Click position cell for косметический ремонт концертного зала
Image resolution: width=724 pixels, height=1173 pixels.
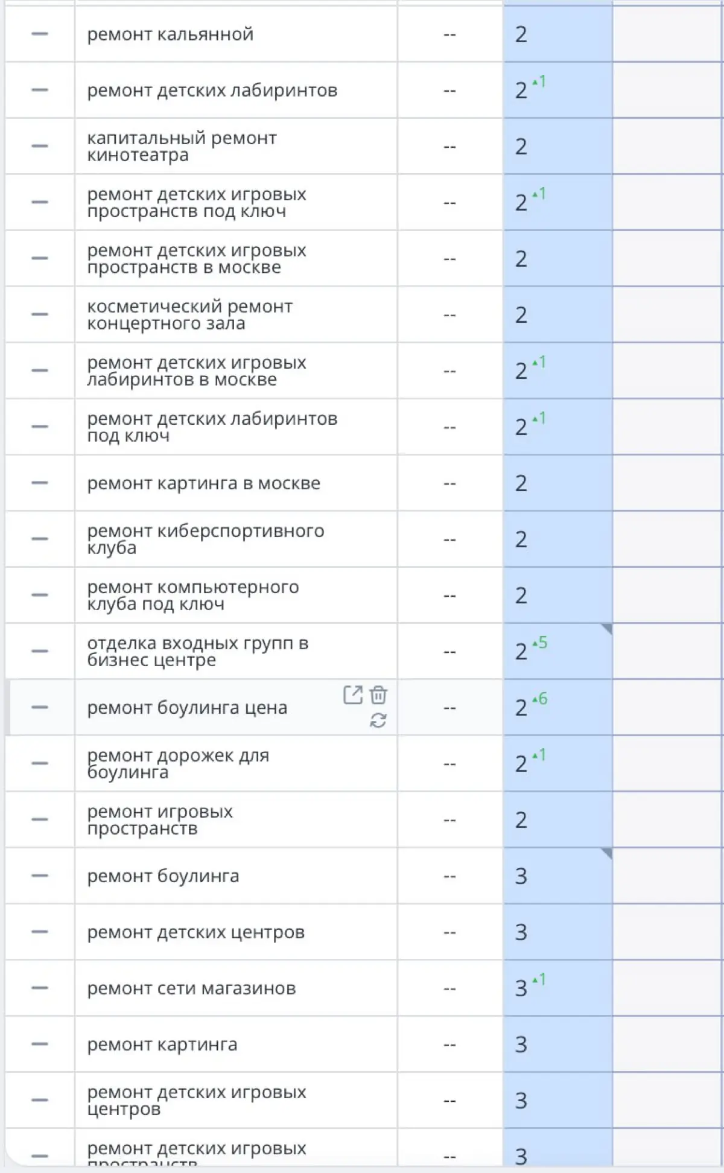click(x=558, y=315)
